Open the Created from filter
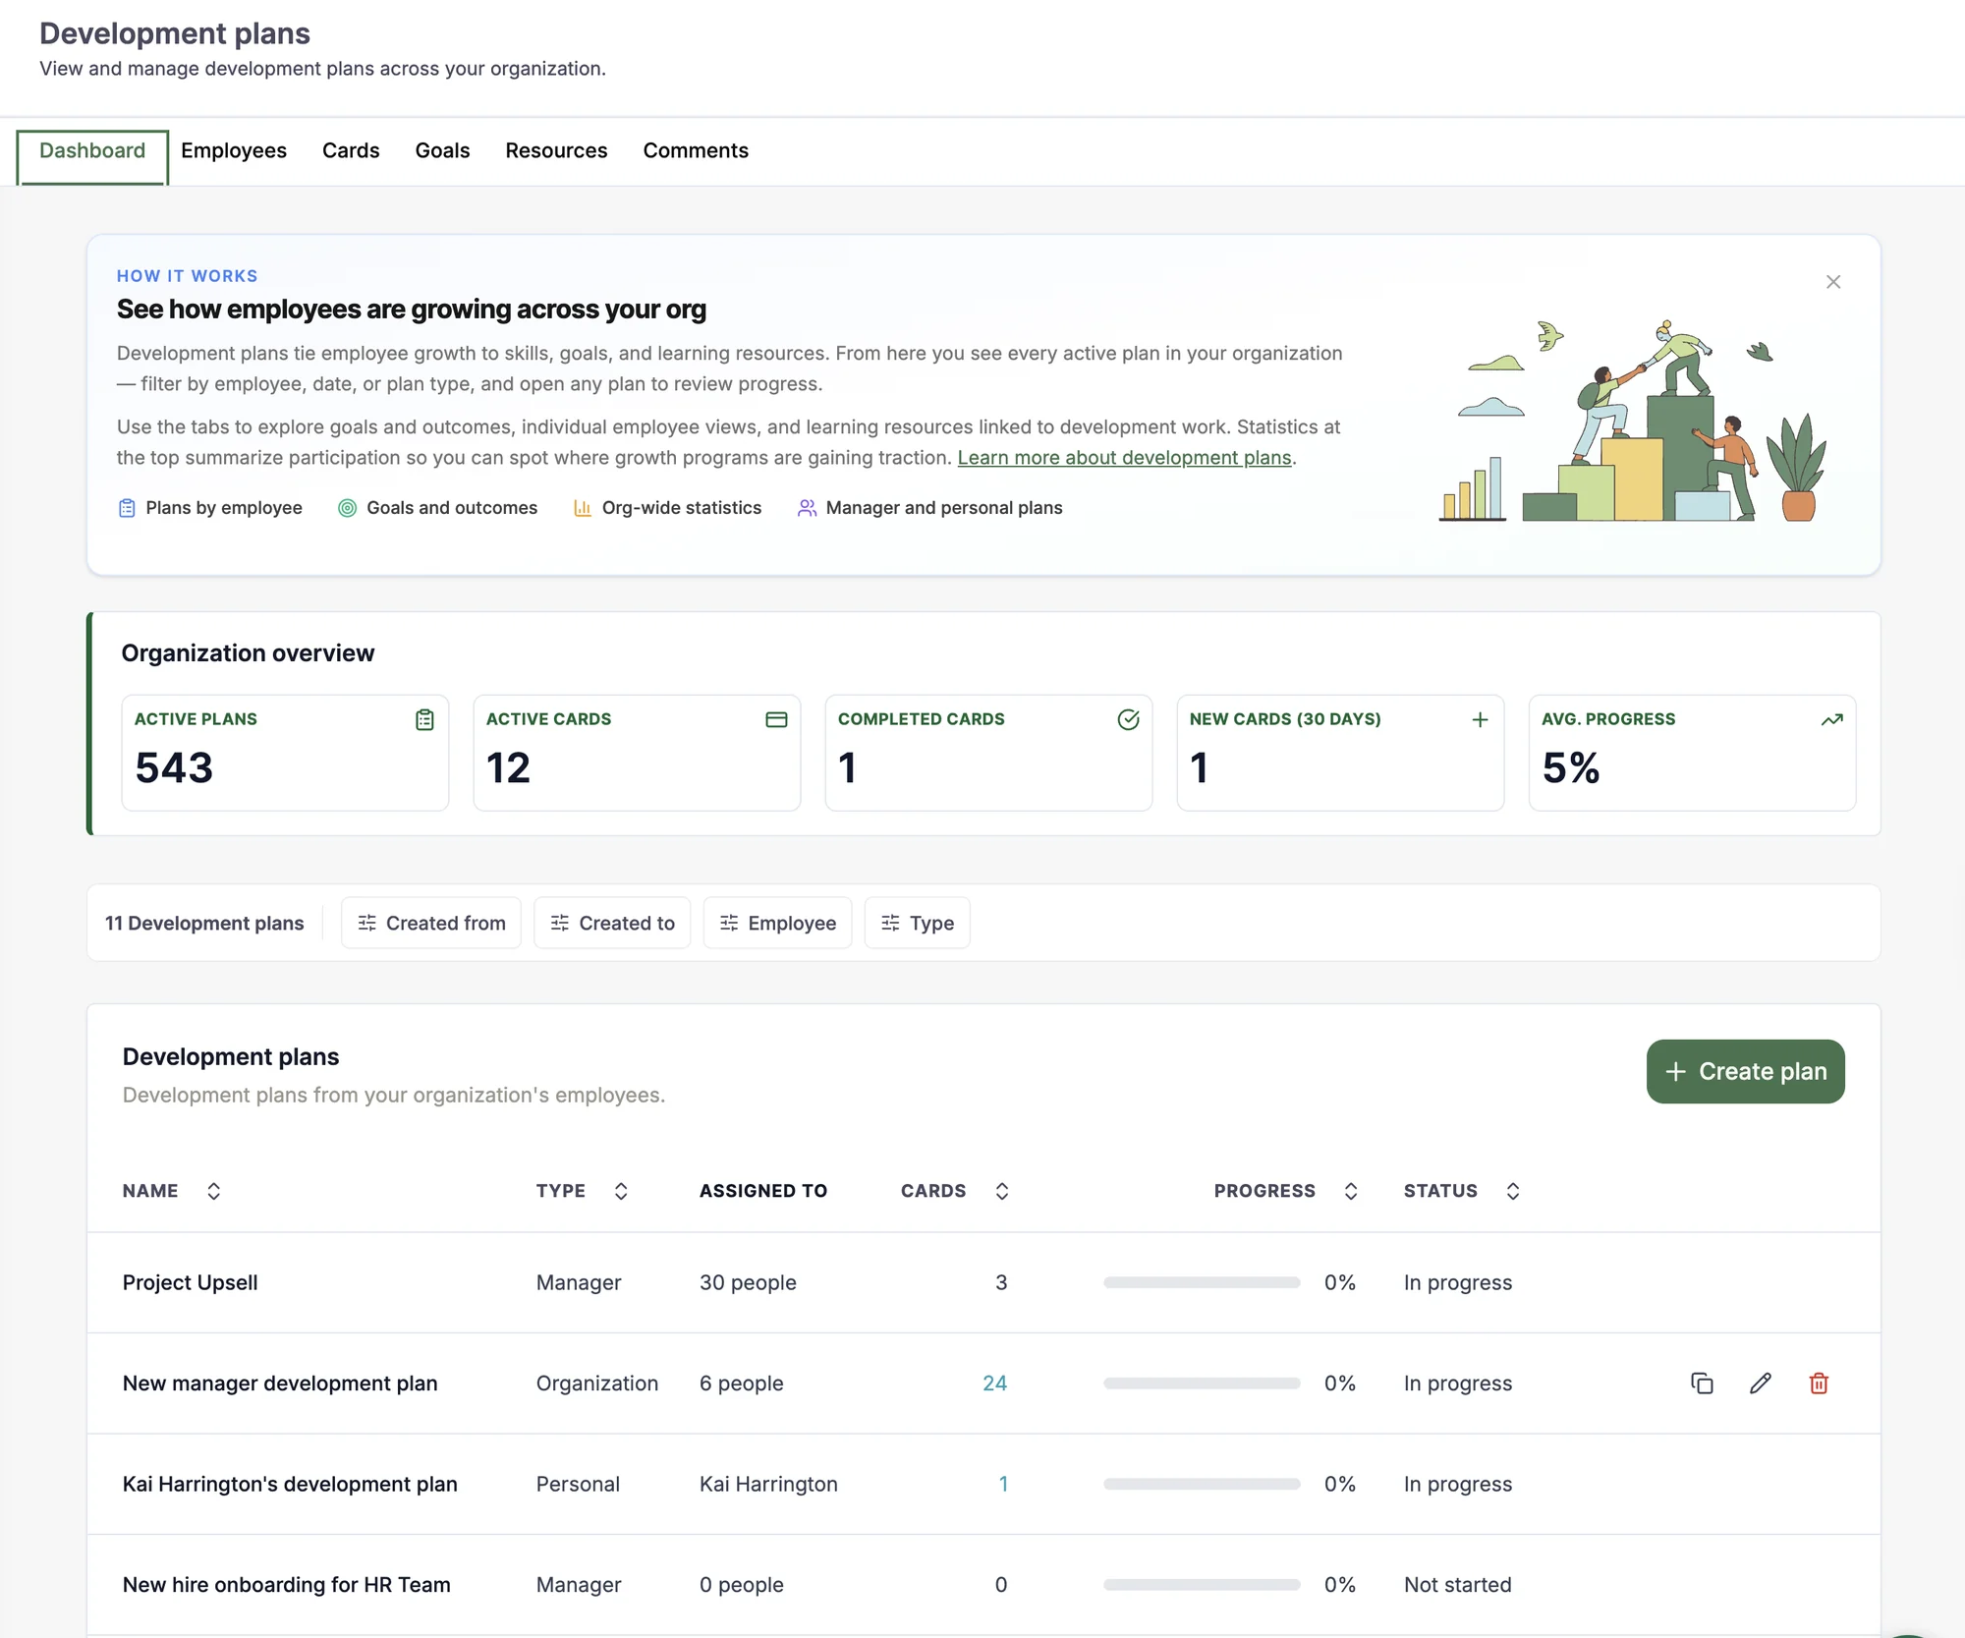Viewport: 1965px width, 1638px height. tap(431, 923)
